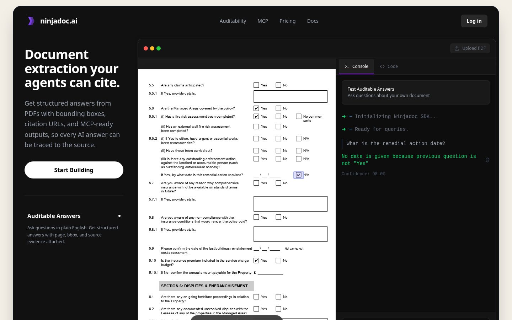Click the Console terminal prompt icon
512x320 pixels.
pyautogui.click(x=347, y=66)
